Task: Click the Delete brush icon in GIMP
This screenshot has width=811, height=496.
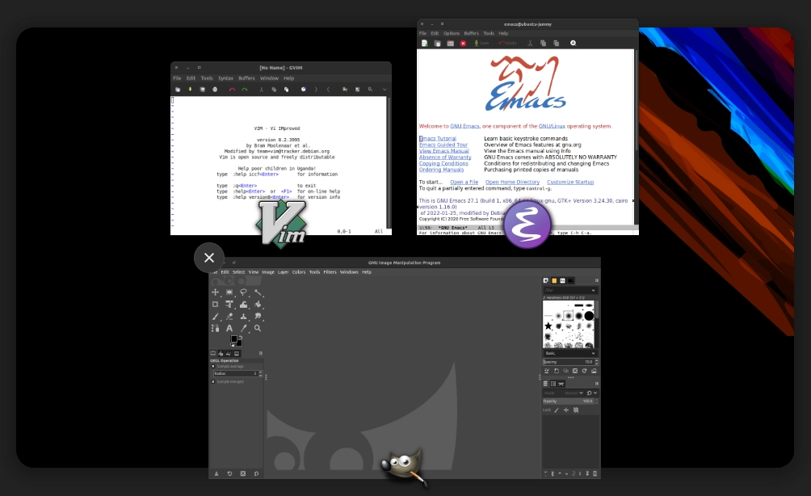Action: [x=574, y=371]
